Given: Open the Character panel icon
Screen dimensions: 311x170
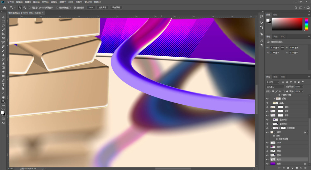Looking at the screenshot, I should click(x=262, y=40).
